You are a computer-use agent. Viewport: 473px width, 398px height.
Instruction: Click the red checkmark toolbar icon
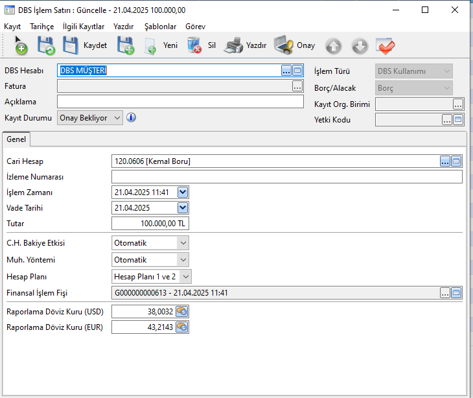[386, 46]
